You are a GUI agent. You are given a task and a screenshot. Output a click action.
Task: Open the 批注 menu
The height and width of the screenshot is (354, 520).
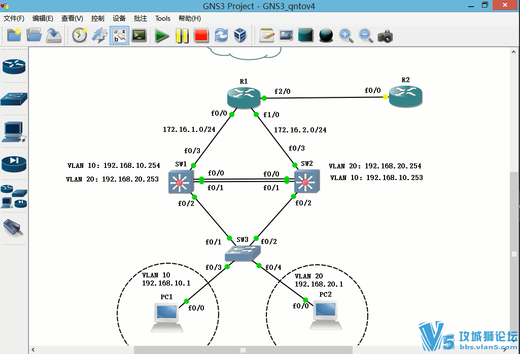[x=141, y=19]
